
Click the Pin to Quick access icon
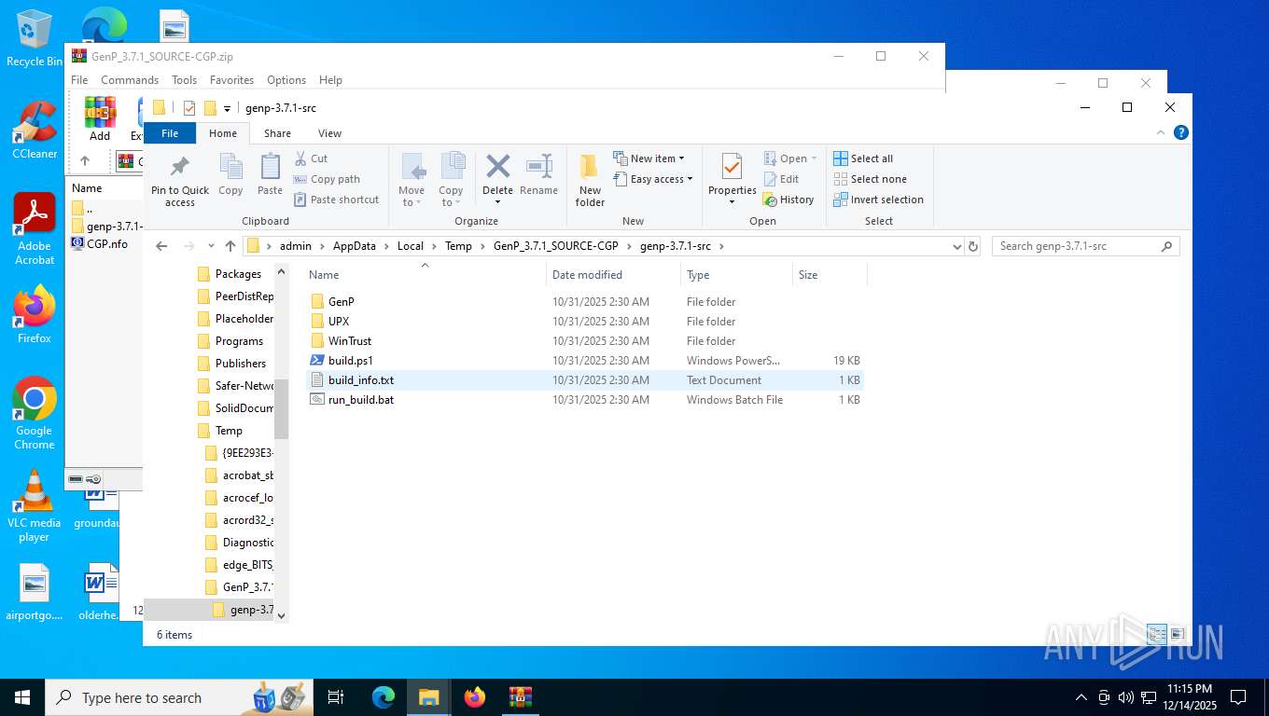point(180,180)
